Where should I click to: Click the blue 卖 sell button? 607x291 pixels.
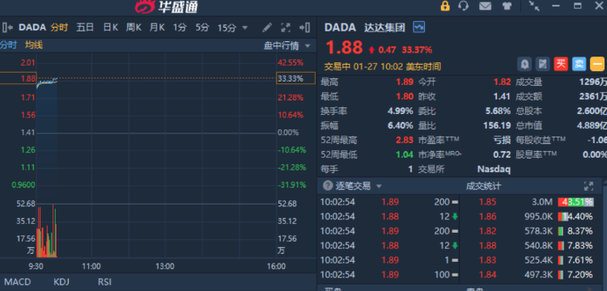click(x=579, y=64)
